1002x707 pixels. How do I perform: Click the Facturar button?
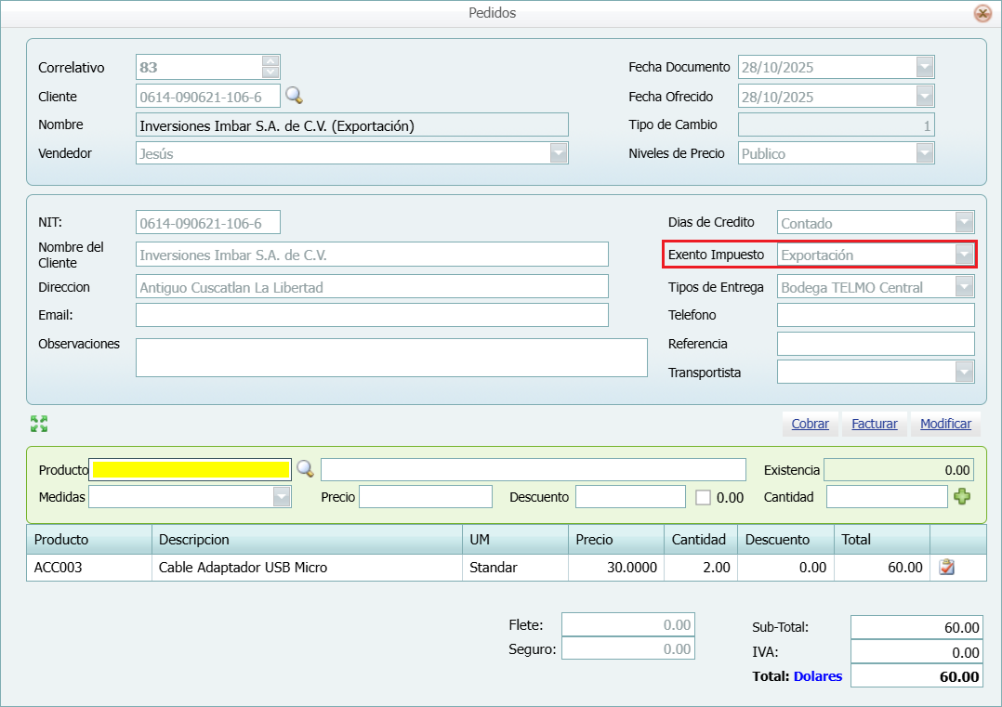[875, 424]
